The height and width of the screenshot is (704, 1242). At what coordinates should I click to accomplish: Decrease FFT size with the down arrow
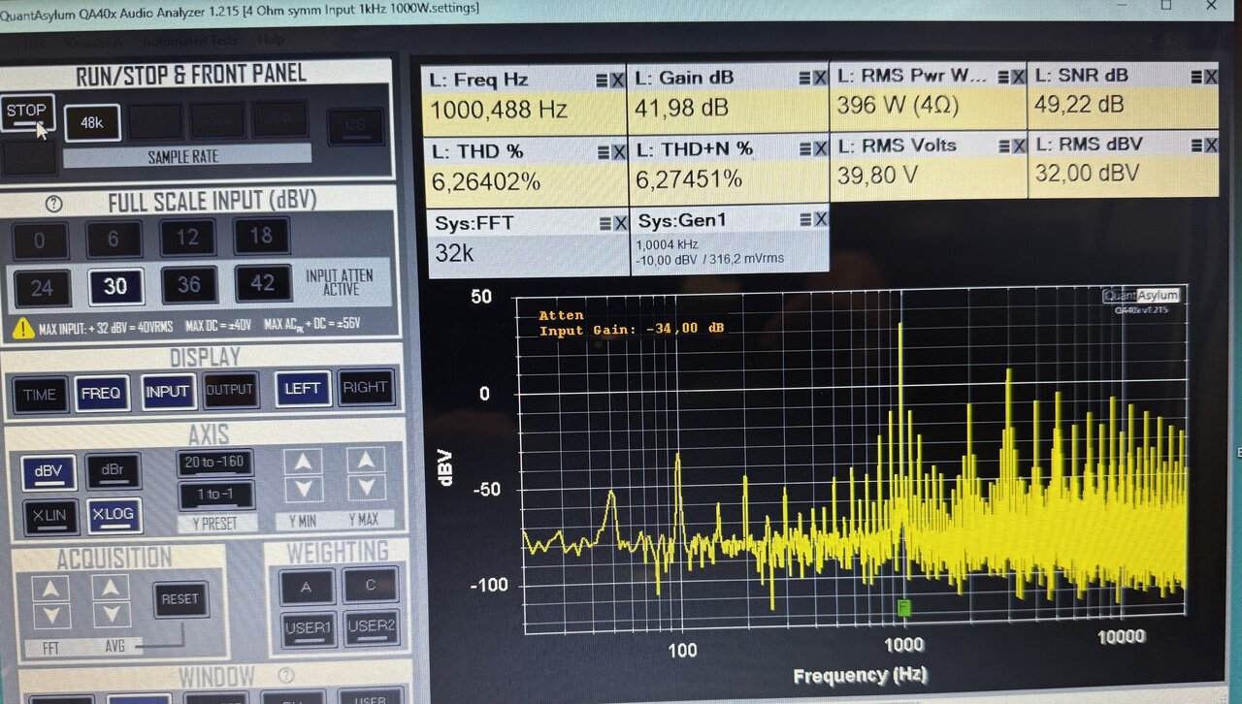click(x=51, y=617)
